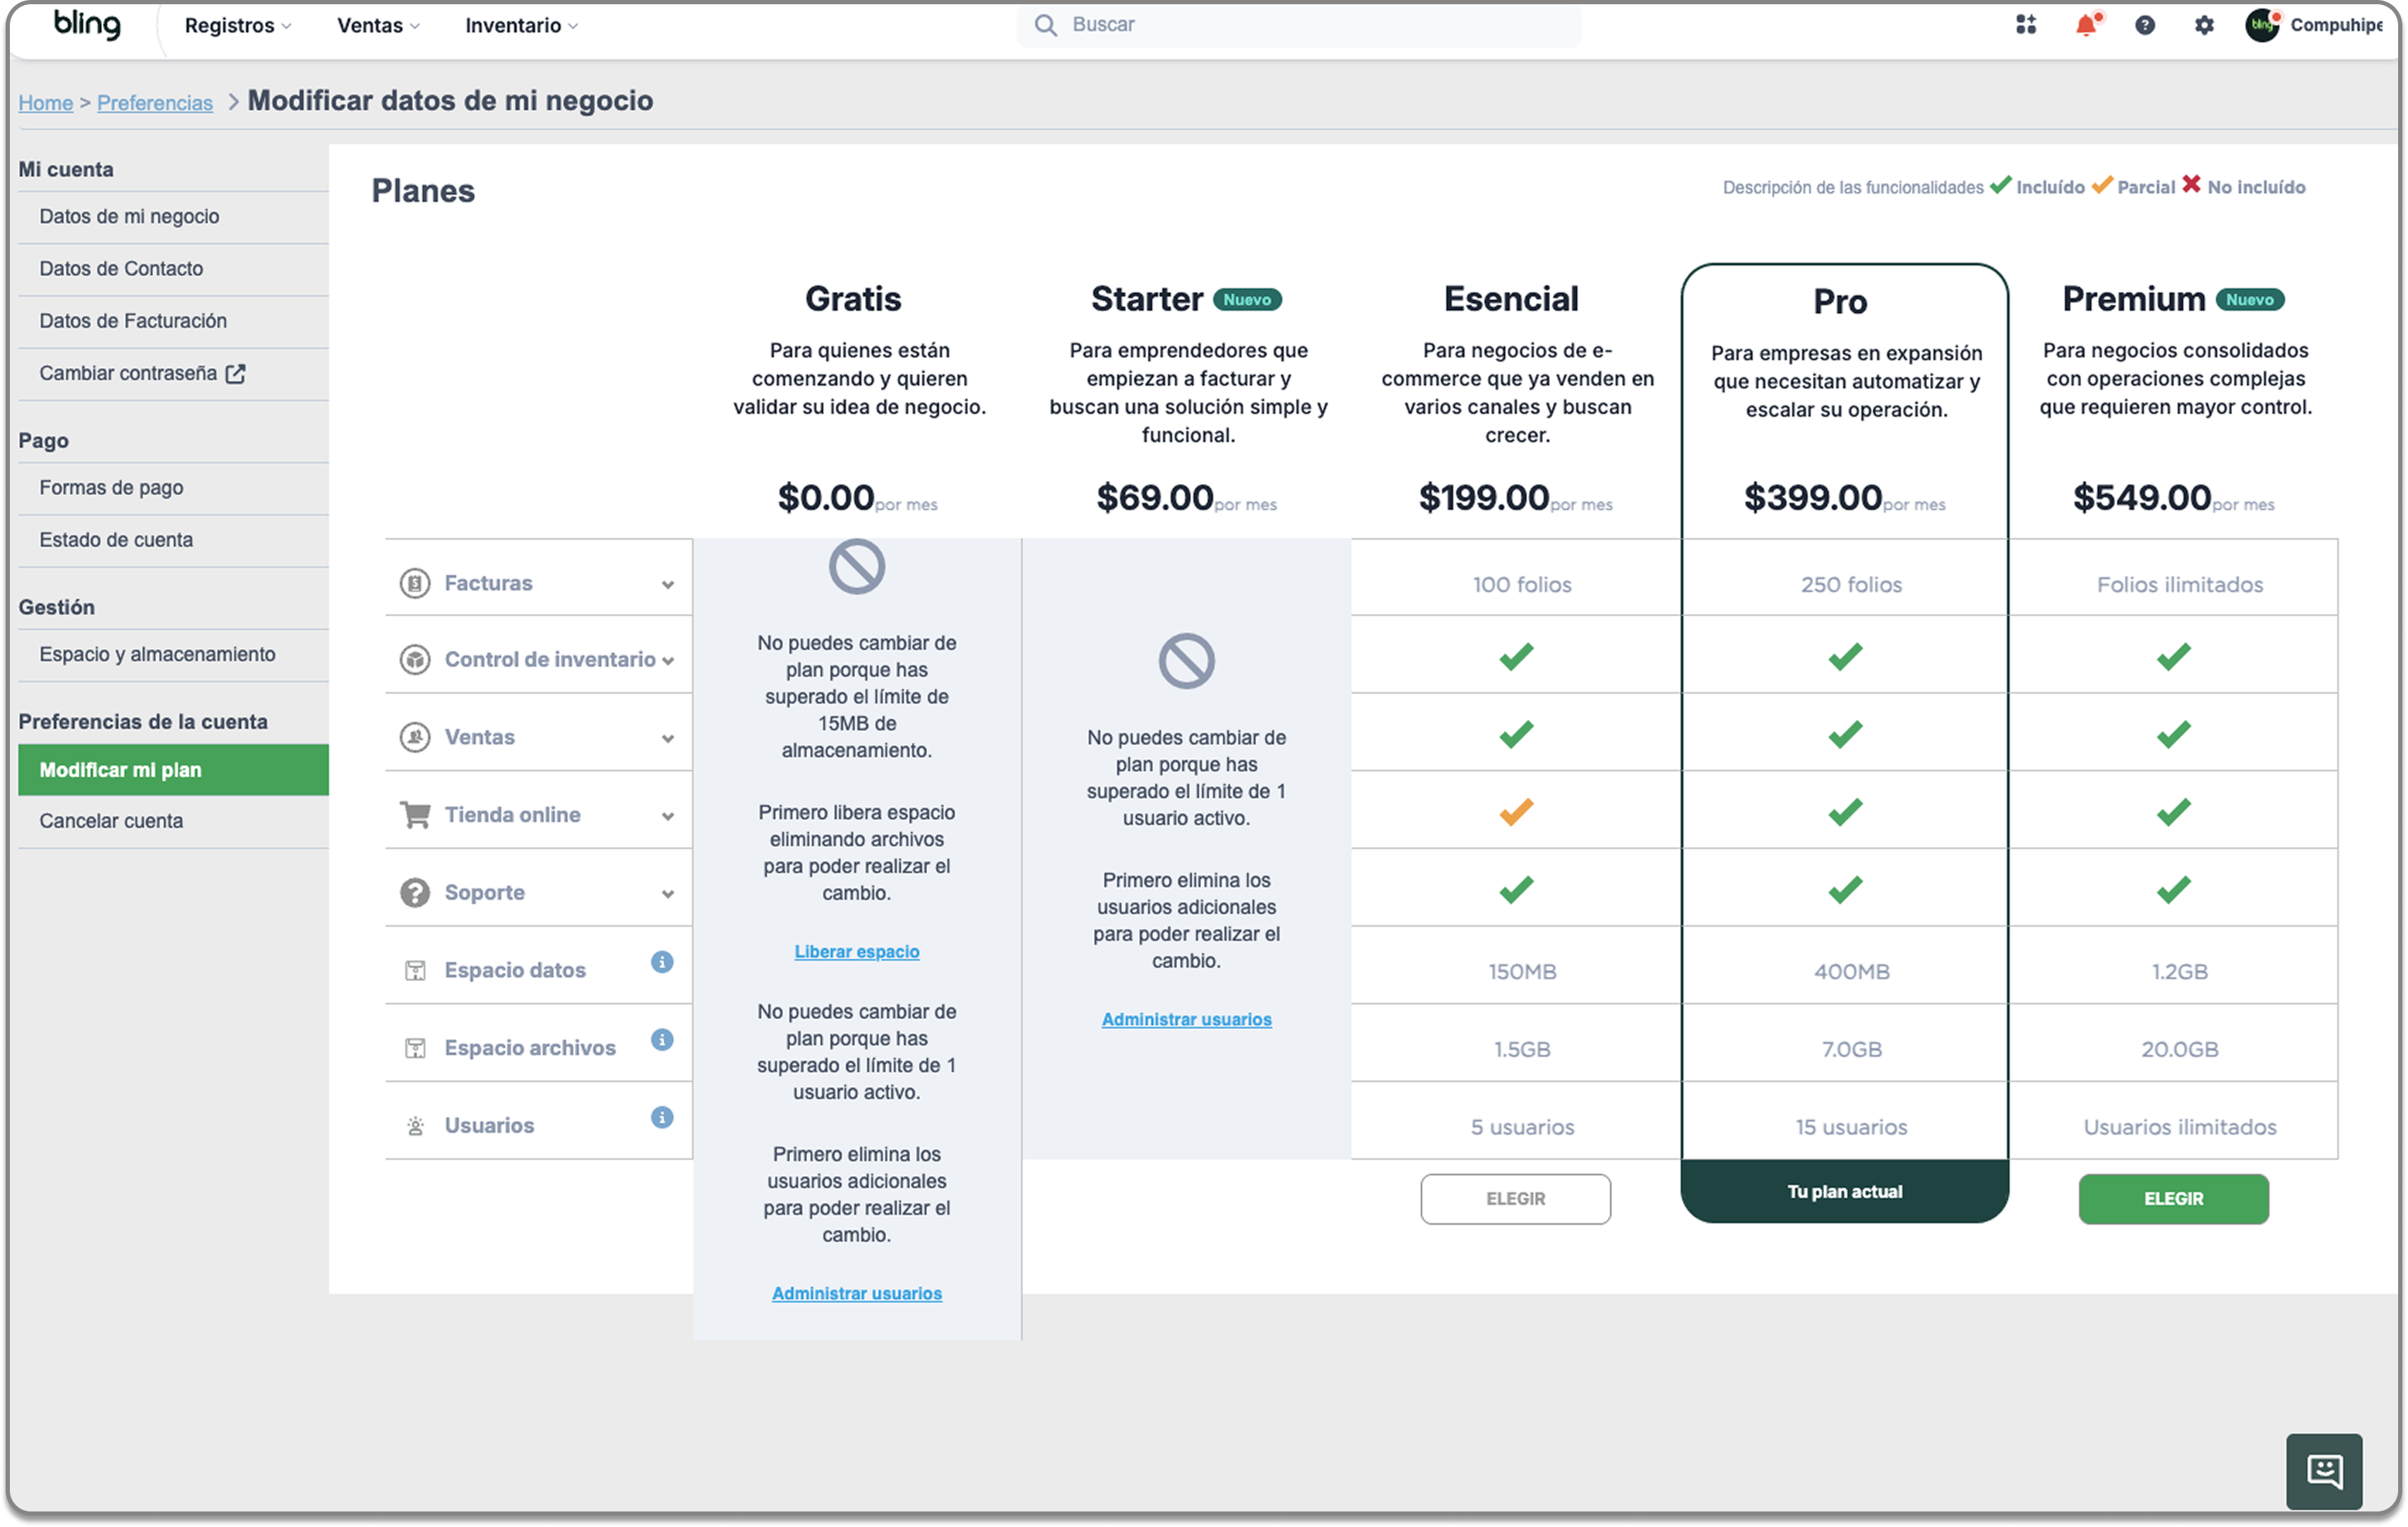Expand the Ventas feature row chevron

(x=668, y=739)
